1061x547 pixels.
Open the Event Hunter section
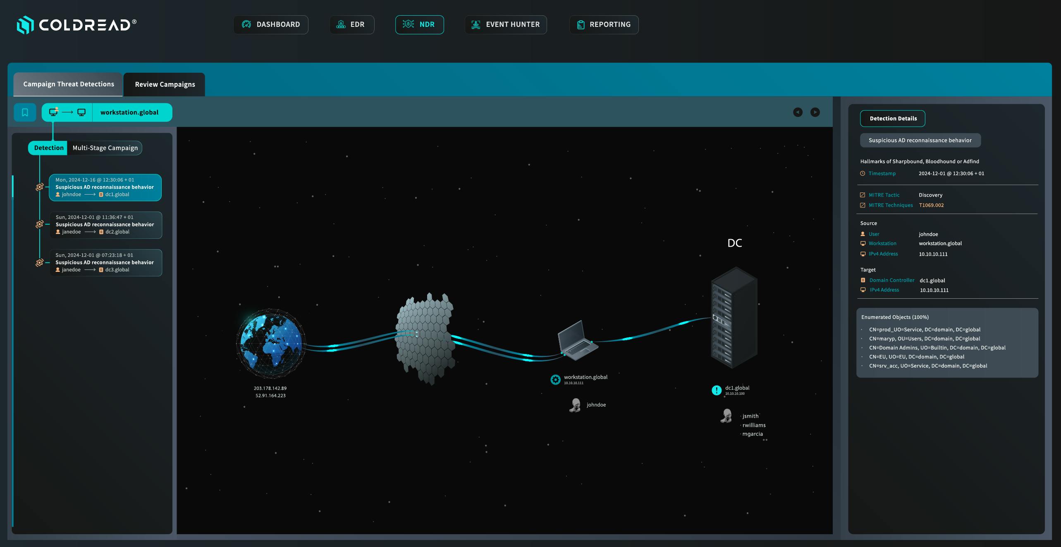click(506, 25)
